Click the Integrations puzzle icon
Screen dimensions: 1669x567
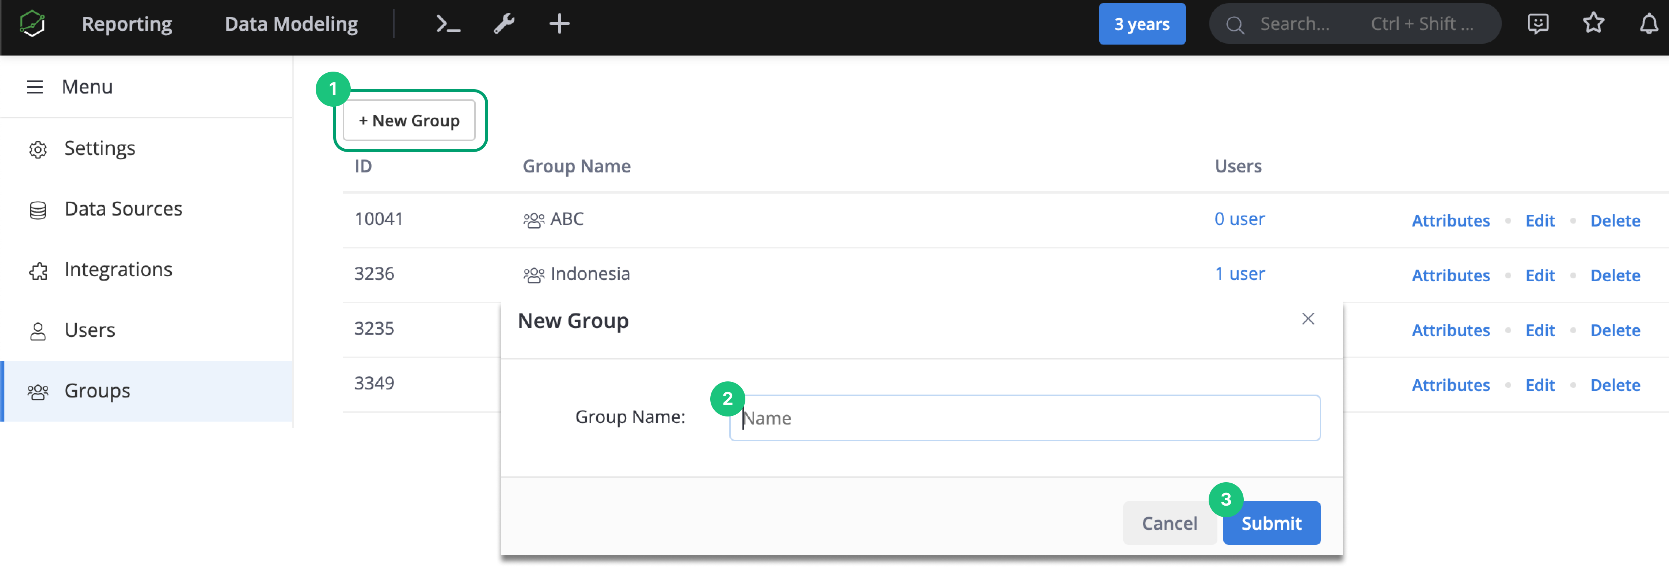(x=38, y=271)
